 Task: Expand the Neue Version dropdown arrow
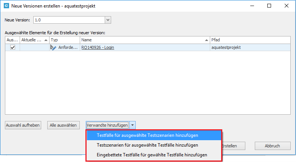(108, 20)
